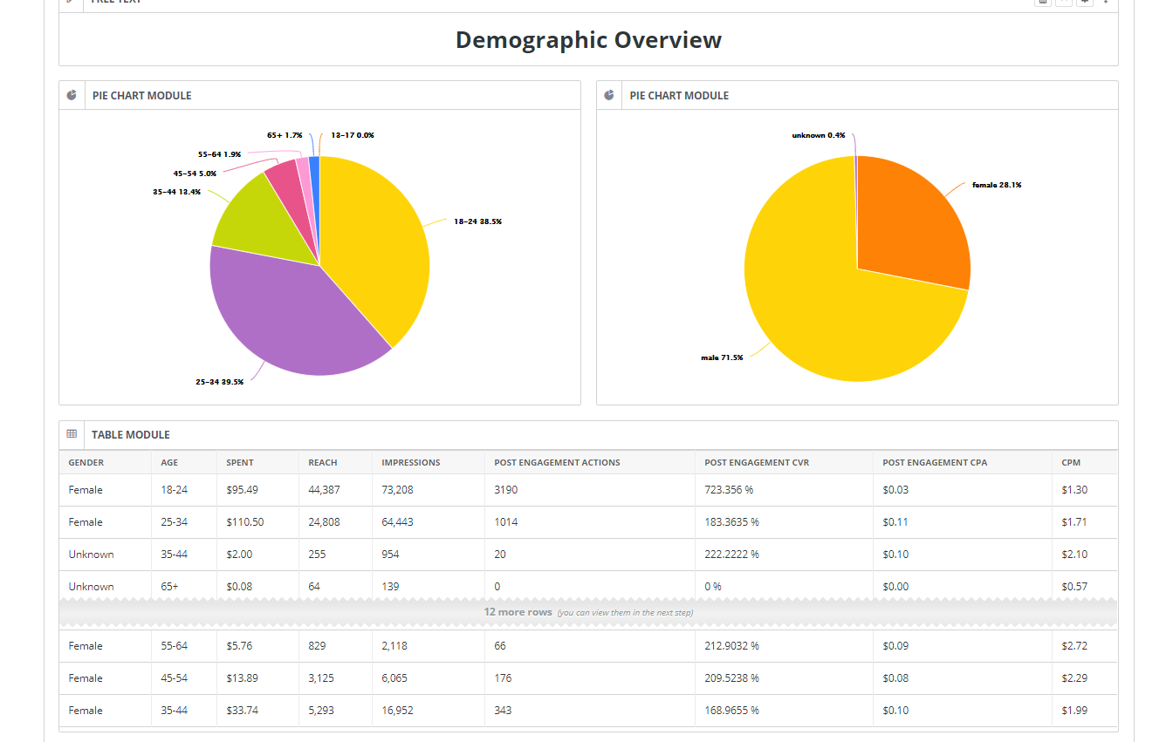Screen dimensions: 1173x742
Task: Click the '13-17 0.0%' pie label
Action: 353,135
